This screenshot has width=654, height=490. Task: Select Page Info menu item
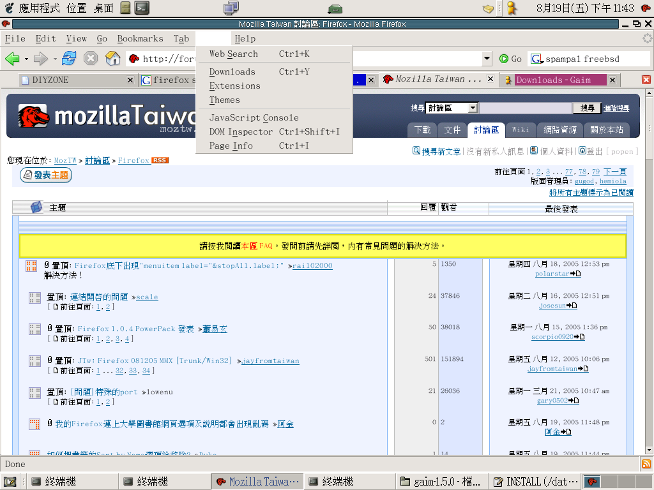point(274,146)
